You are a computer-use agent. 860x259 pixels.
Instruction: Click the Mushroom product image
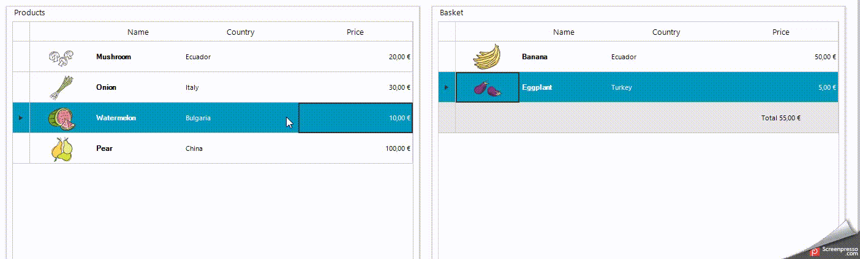tap(61, 57)
